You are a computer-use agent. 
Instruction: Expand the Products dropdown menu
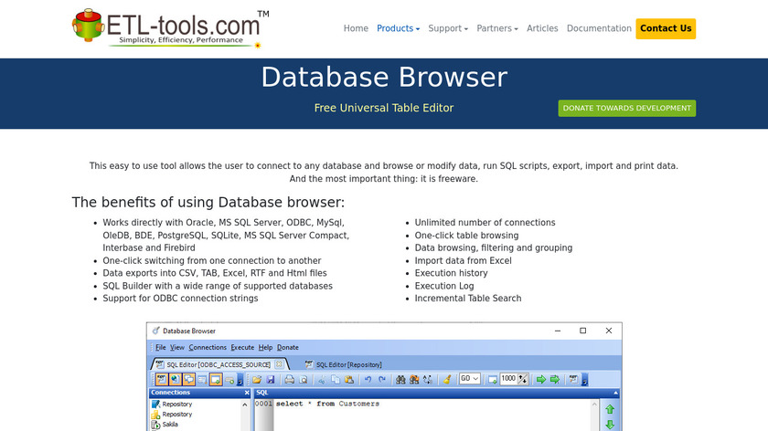coord(398,28)
